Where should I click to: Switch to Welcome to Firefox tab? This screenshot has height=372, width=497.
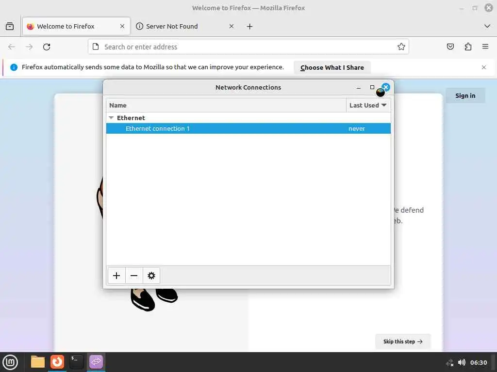coord(76,26)
